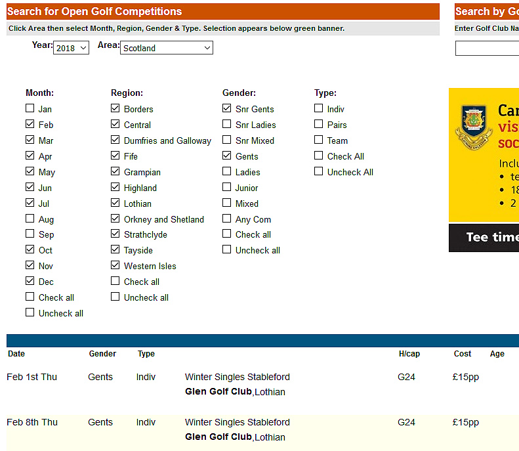The height and width of the screenshot is (451, 519).
Task: Open the Year dropdown
Action: point(71,48)
